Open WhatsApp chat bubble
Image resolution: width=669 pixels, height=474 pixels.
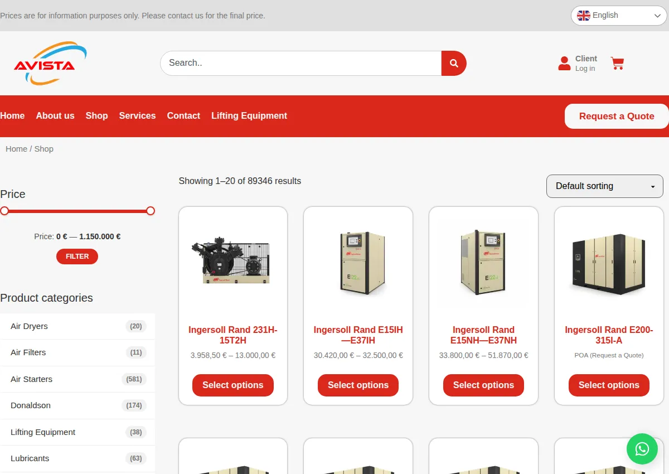click(x=642, y=448)
